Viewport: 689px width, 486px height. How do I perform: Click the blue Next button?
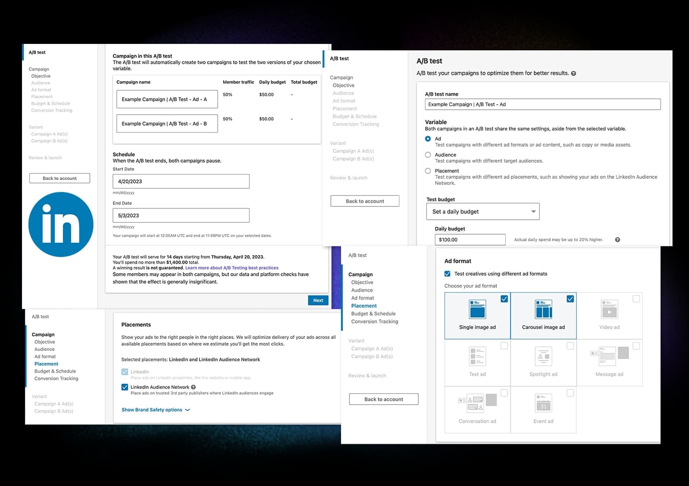coord(318,300)
